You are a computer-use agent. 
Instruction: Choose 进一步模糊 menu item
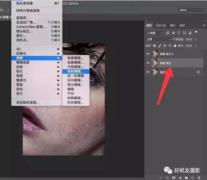coord(76,76)
